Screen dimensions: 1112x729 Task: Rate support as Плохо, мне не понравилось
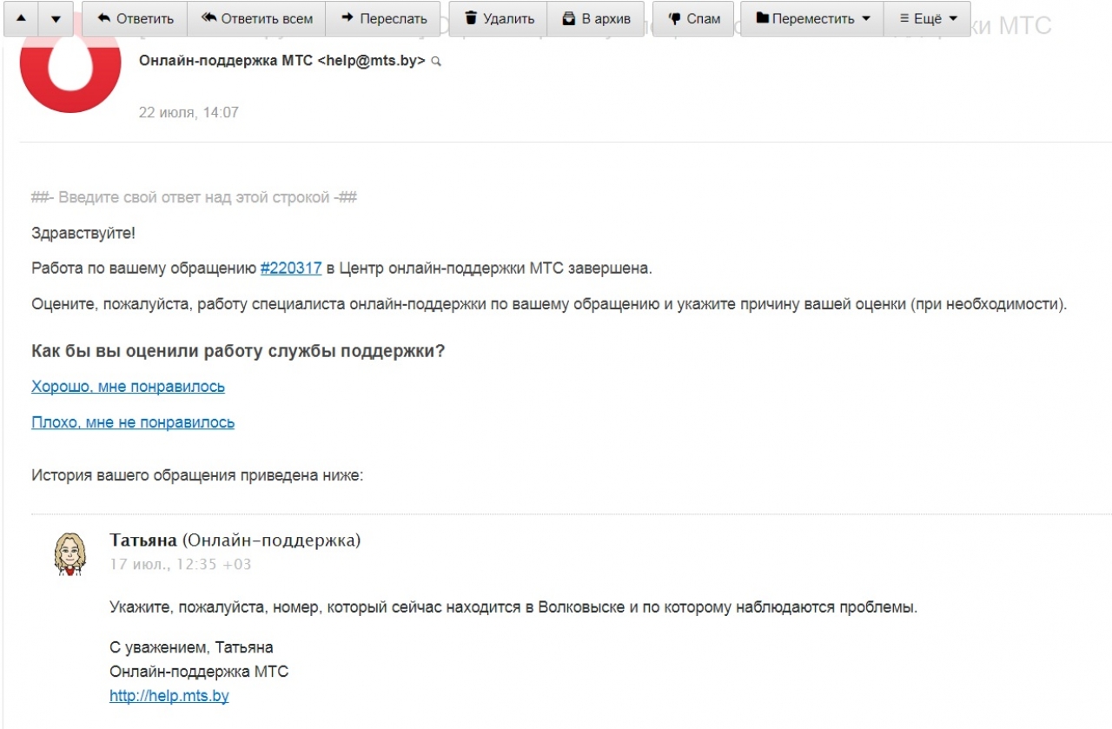click(x=133, y=423)
